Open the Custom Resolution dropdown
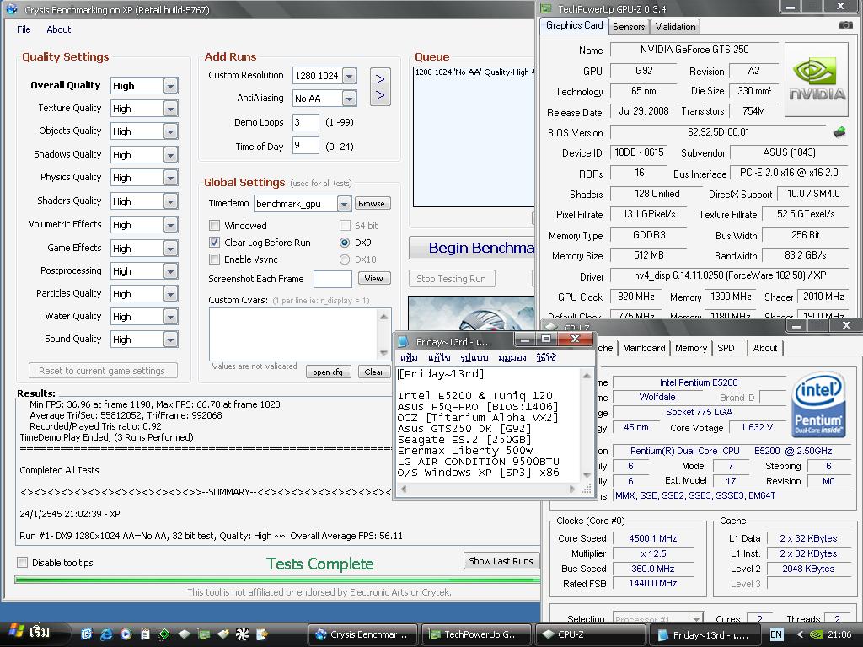Viewport: 863px width, 647px height. click(x=350, y=76)
